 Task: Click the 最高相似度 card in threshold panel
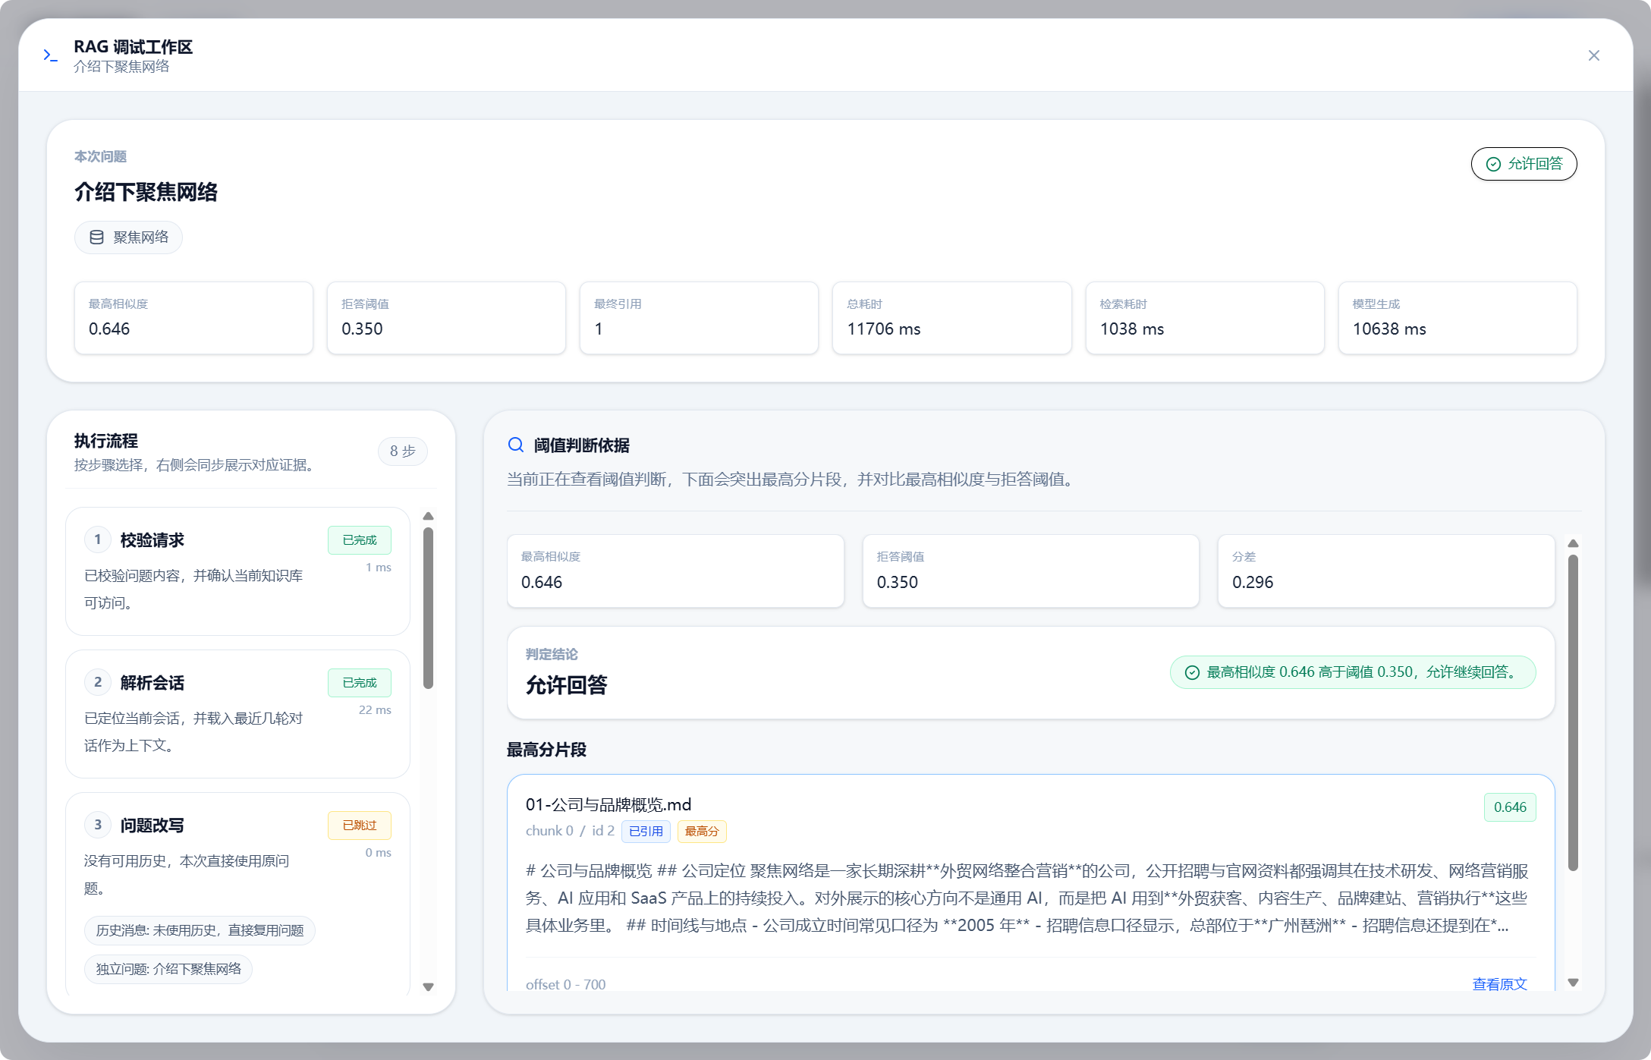[675, 571]
